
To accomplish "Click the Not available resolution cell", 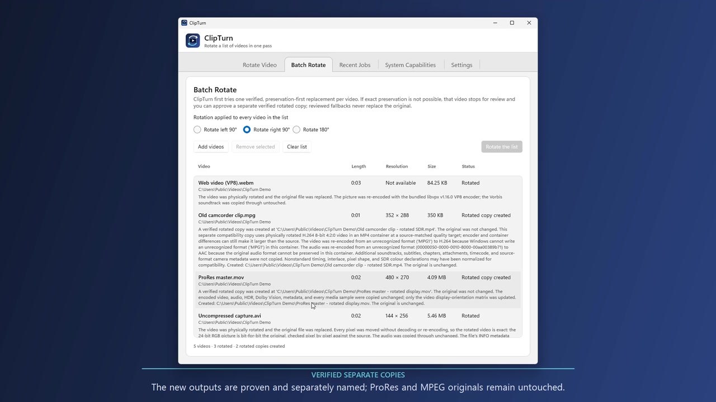I will tap(401, 183).
